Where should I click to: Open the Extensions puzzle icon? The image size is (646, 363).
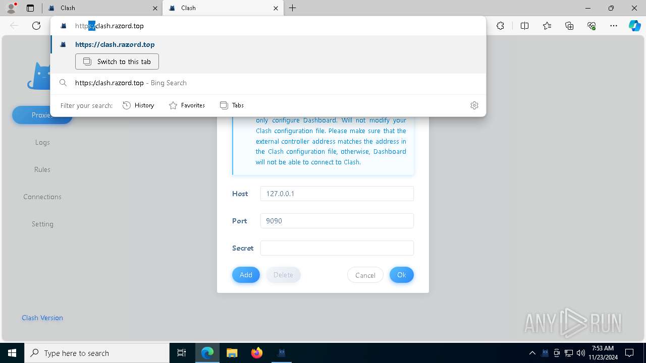tap(500, 26)
